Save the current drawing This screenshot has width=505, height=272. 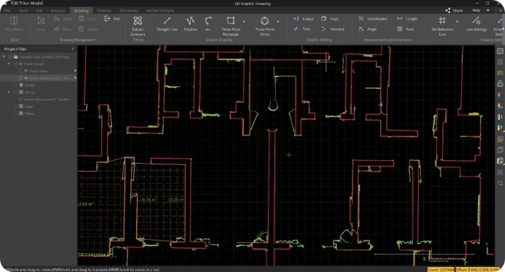(87, 19)
